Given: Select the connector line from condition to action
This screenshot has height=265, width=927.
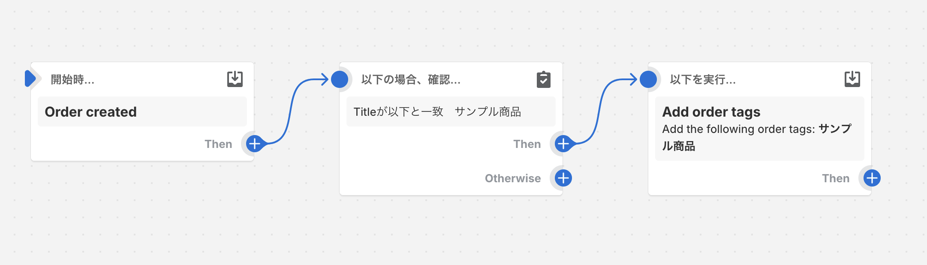Looking at the screenshot, I should 600,111.
